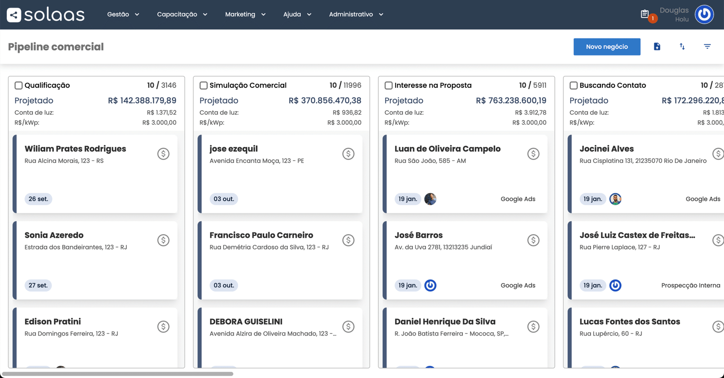Open the filter icon
This screenshot has width=724, height=378.
click(x=707, y=47)
